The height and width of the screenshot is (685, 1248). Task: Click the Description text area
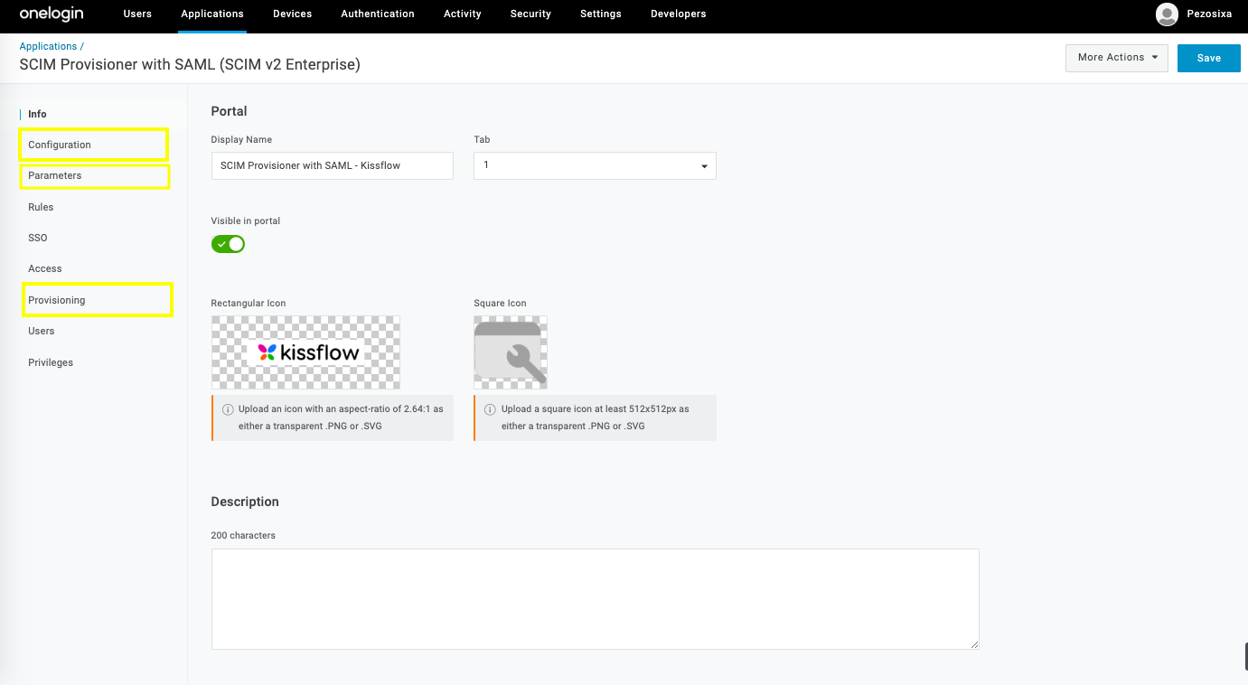[x=596, y=598]
